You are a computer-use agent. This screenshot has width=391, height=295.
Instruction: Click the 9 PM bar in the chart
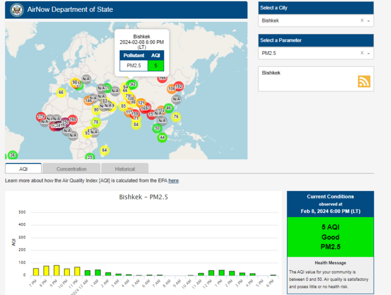pos(57,270)
